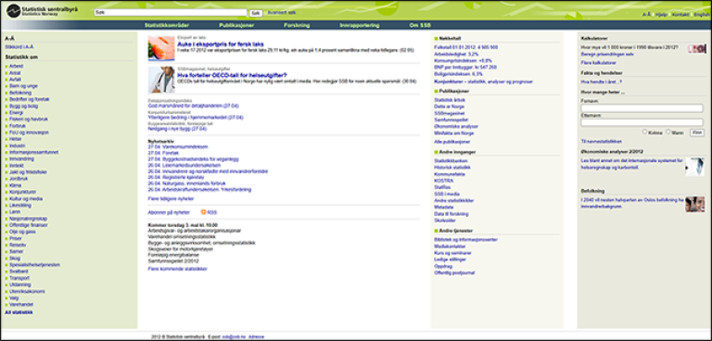Image resolution: width=712 pixels, height=341 pixels.
Task: Click the Statistisk sentralbyrå logo
Action: point(41,10)
